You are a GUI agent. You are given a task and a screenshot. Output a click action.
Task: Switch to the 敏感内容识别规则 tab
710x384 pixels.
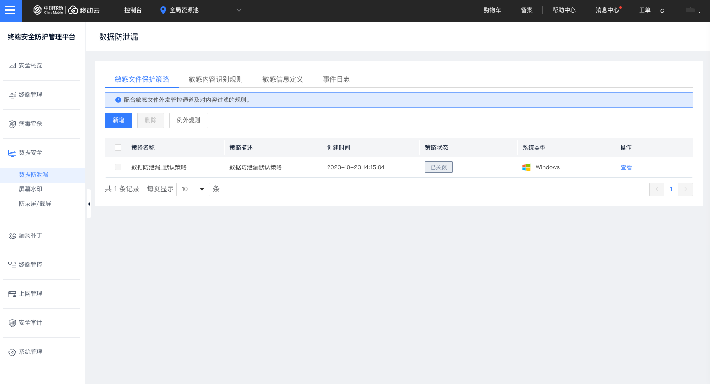(x=216, y=79)
